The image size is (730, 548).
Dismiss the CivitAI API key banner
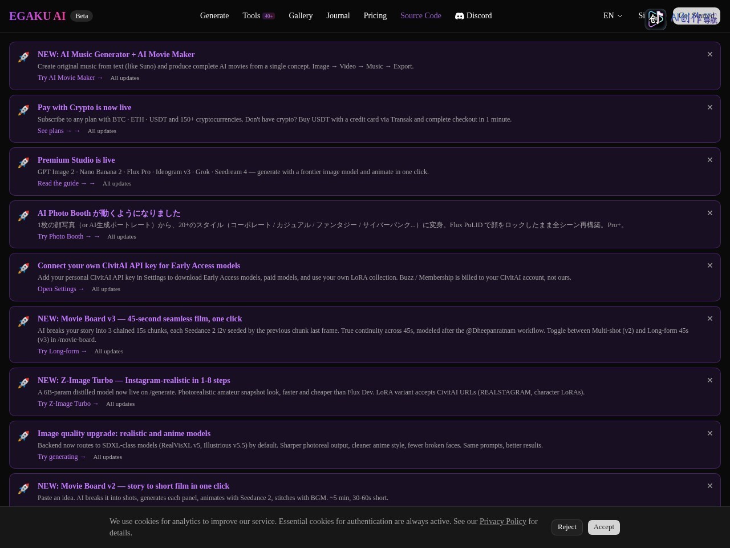tap(710, 265)
